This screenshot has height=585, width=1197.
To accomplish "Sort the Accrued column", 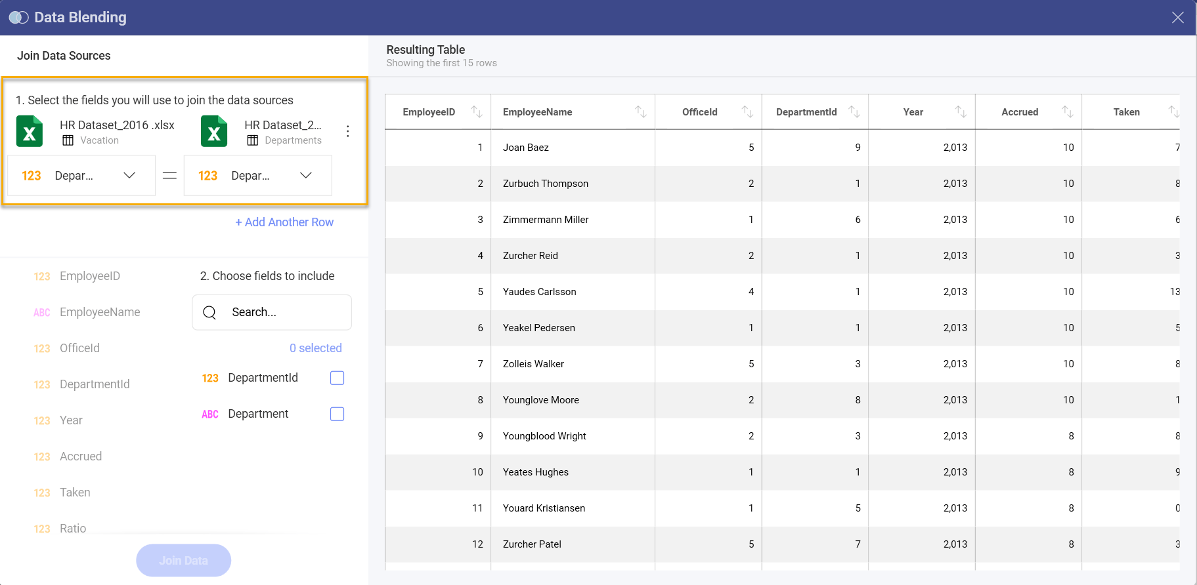I will [x=1068, y=112].
